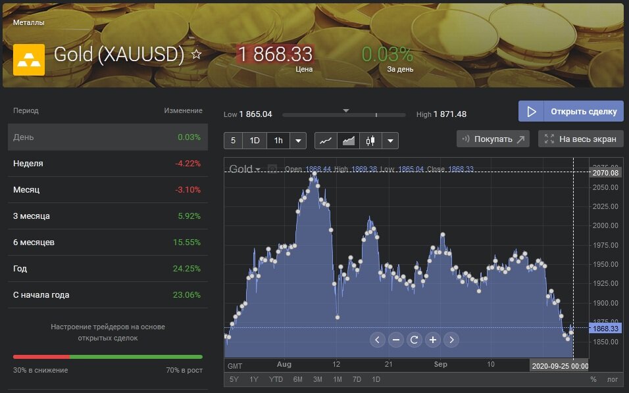Select the 1h timeframe interval
Viewport: 629px width, 393px height.
pos(278,141)
